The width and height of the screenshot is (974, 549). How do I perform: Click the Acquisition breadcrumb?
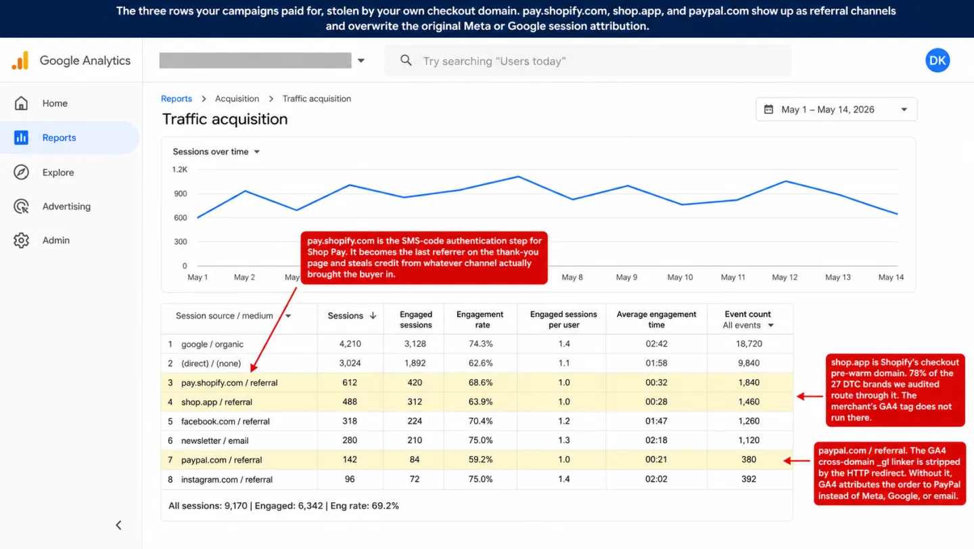[x=237, y=98]
